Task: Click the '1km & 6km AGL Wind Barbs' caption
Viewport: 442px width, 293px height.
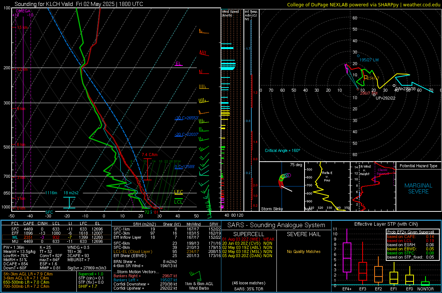Action: click(199, 286)
